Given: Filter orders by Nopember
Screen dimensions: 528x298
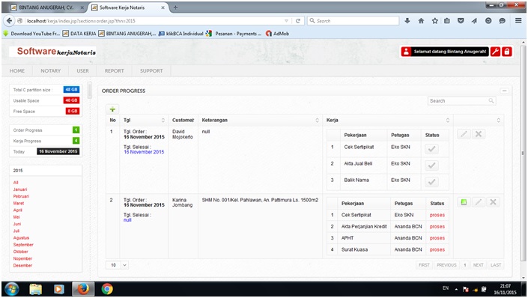Looking at the screenshot, I should [x=22, y=258].
